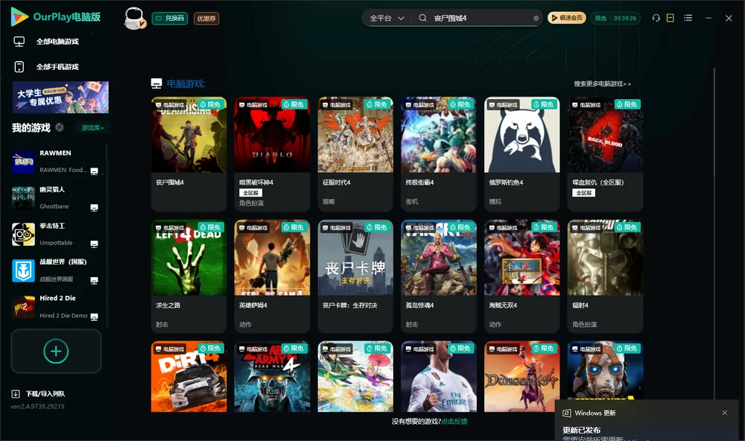Open the 极速会员 membership button

pyautogui.click(x=567, y=18)
